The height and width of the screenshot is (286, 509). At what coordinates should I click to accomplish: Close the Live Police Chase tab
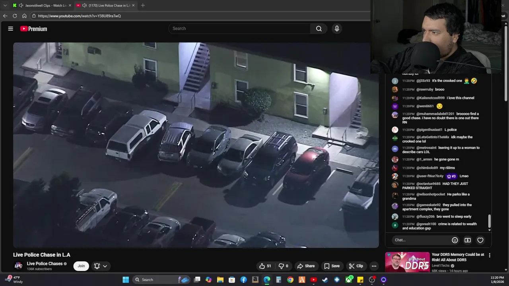click(133, 5)
